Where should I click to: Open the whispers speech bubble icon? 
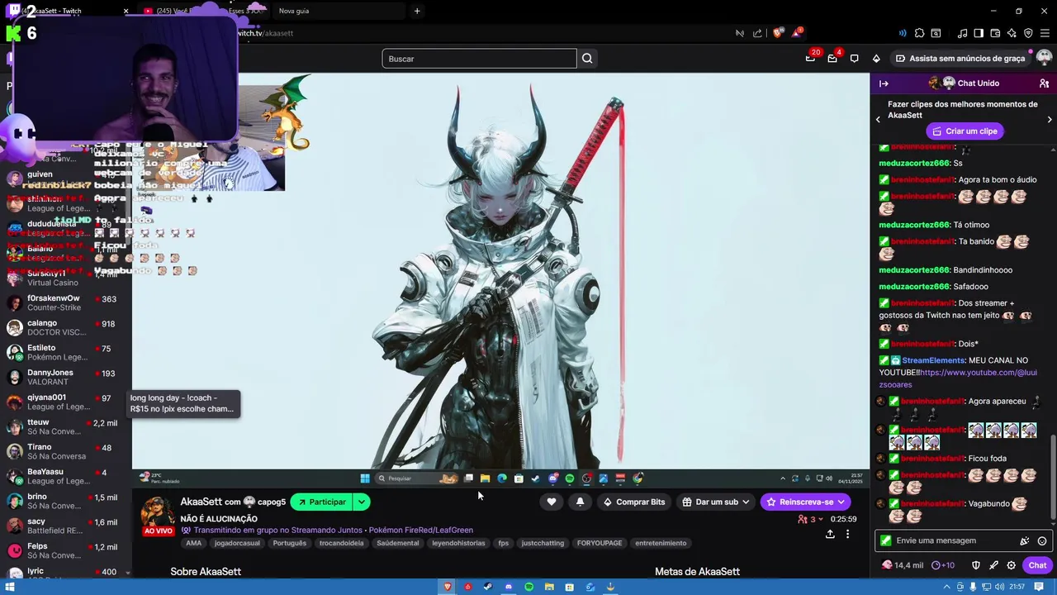(854, 59)
